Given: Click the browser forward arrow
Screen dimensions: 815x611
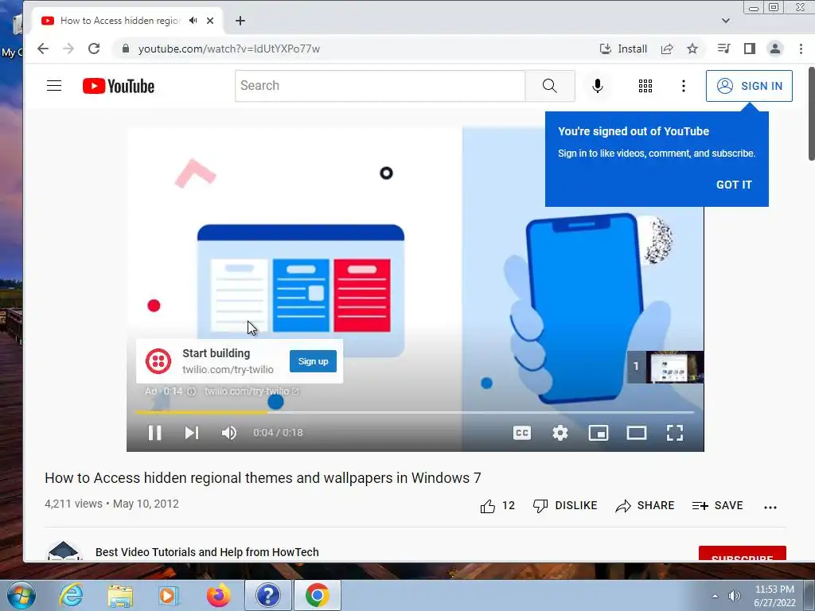Looking at the screenshot, I should [x=68, y=49].
